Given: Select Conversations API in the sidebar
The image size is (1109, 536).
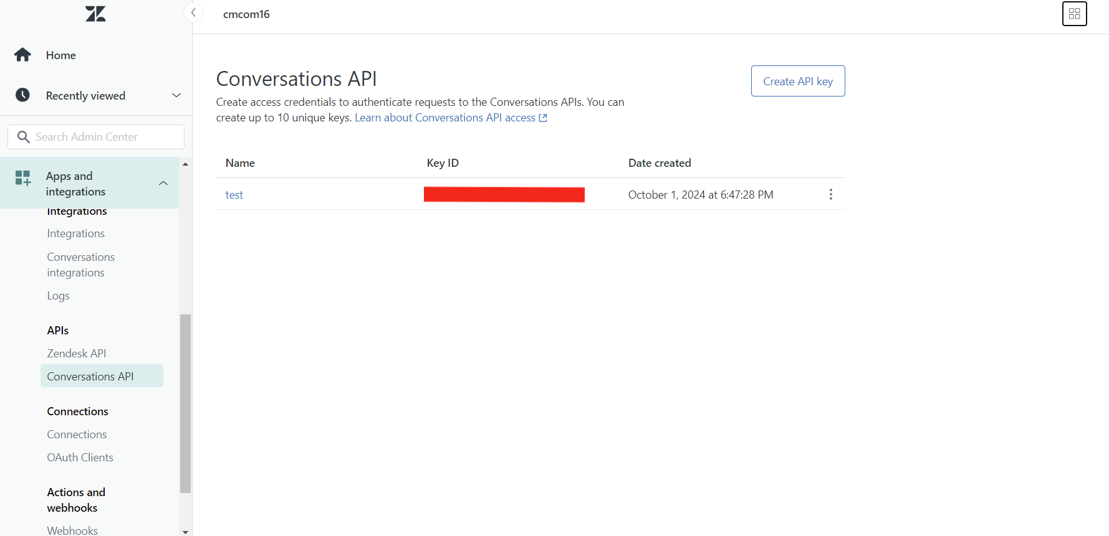Looking at the screenshot, I should coord(90,377).
